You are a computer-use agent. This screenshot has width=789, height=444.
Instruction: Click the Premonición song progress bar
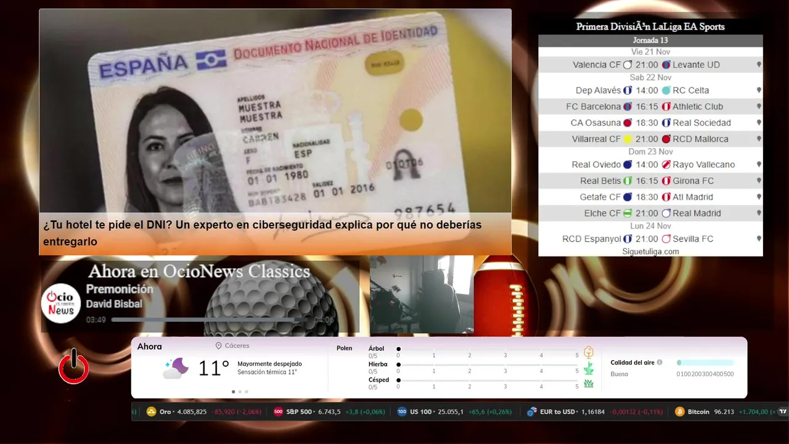[x=210, y=320]
